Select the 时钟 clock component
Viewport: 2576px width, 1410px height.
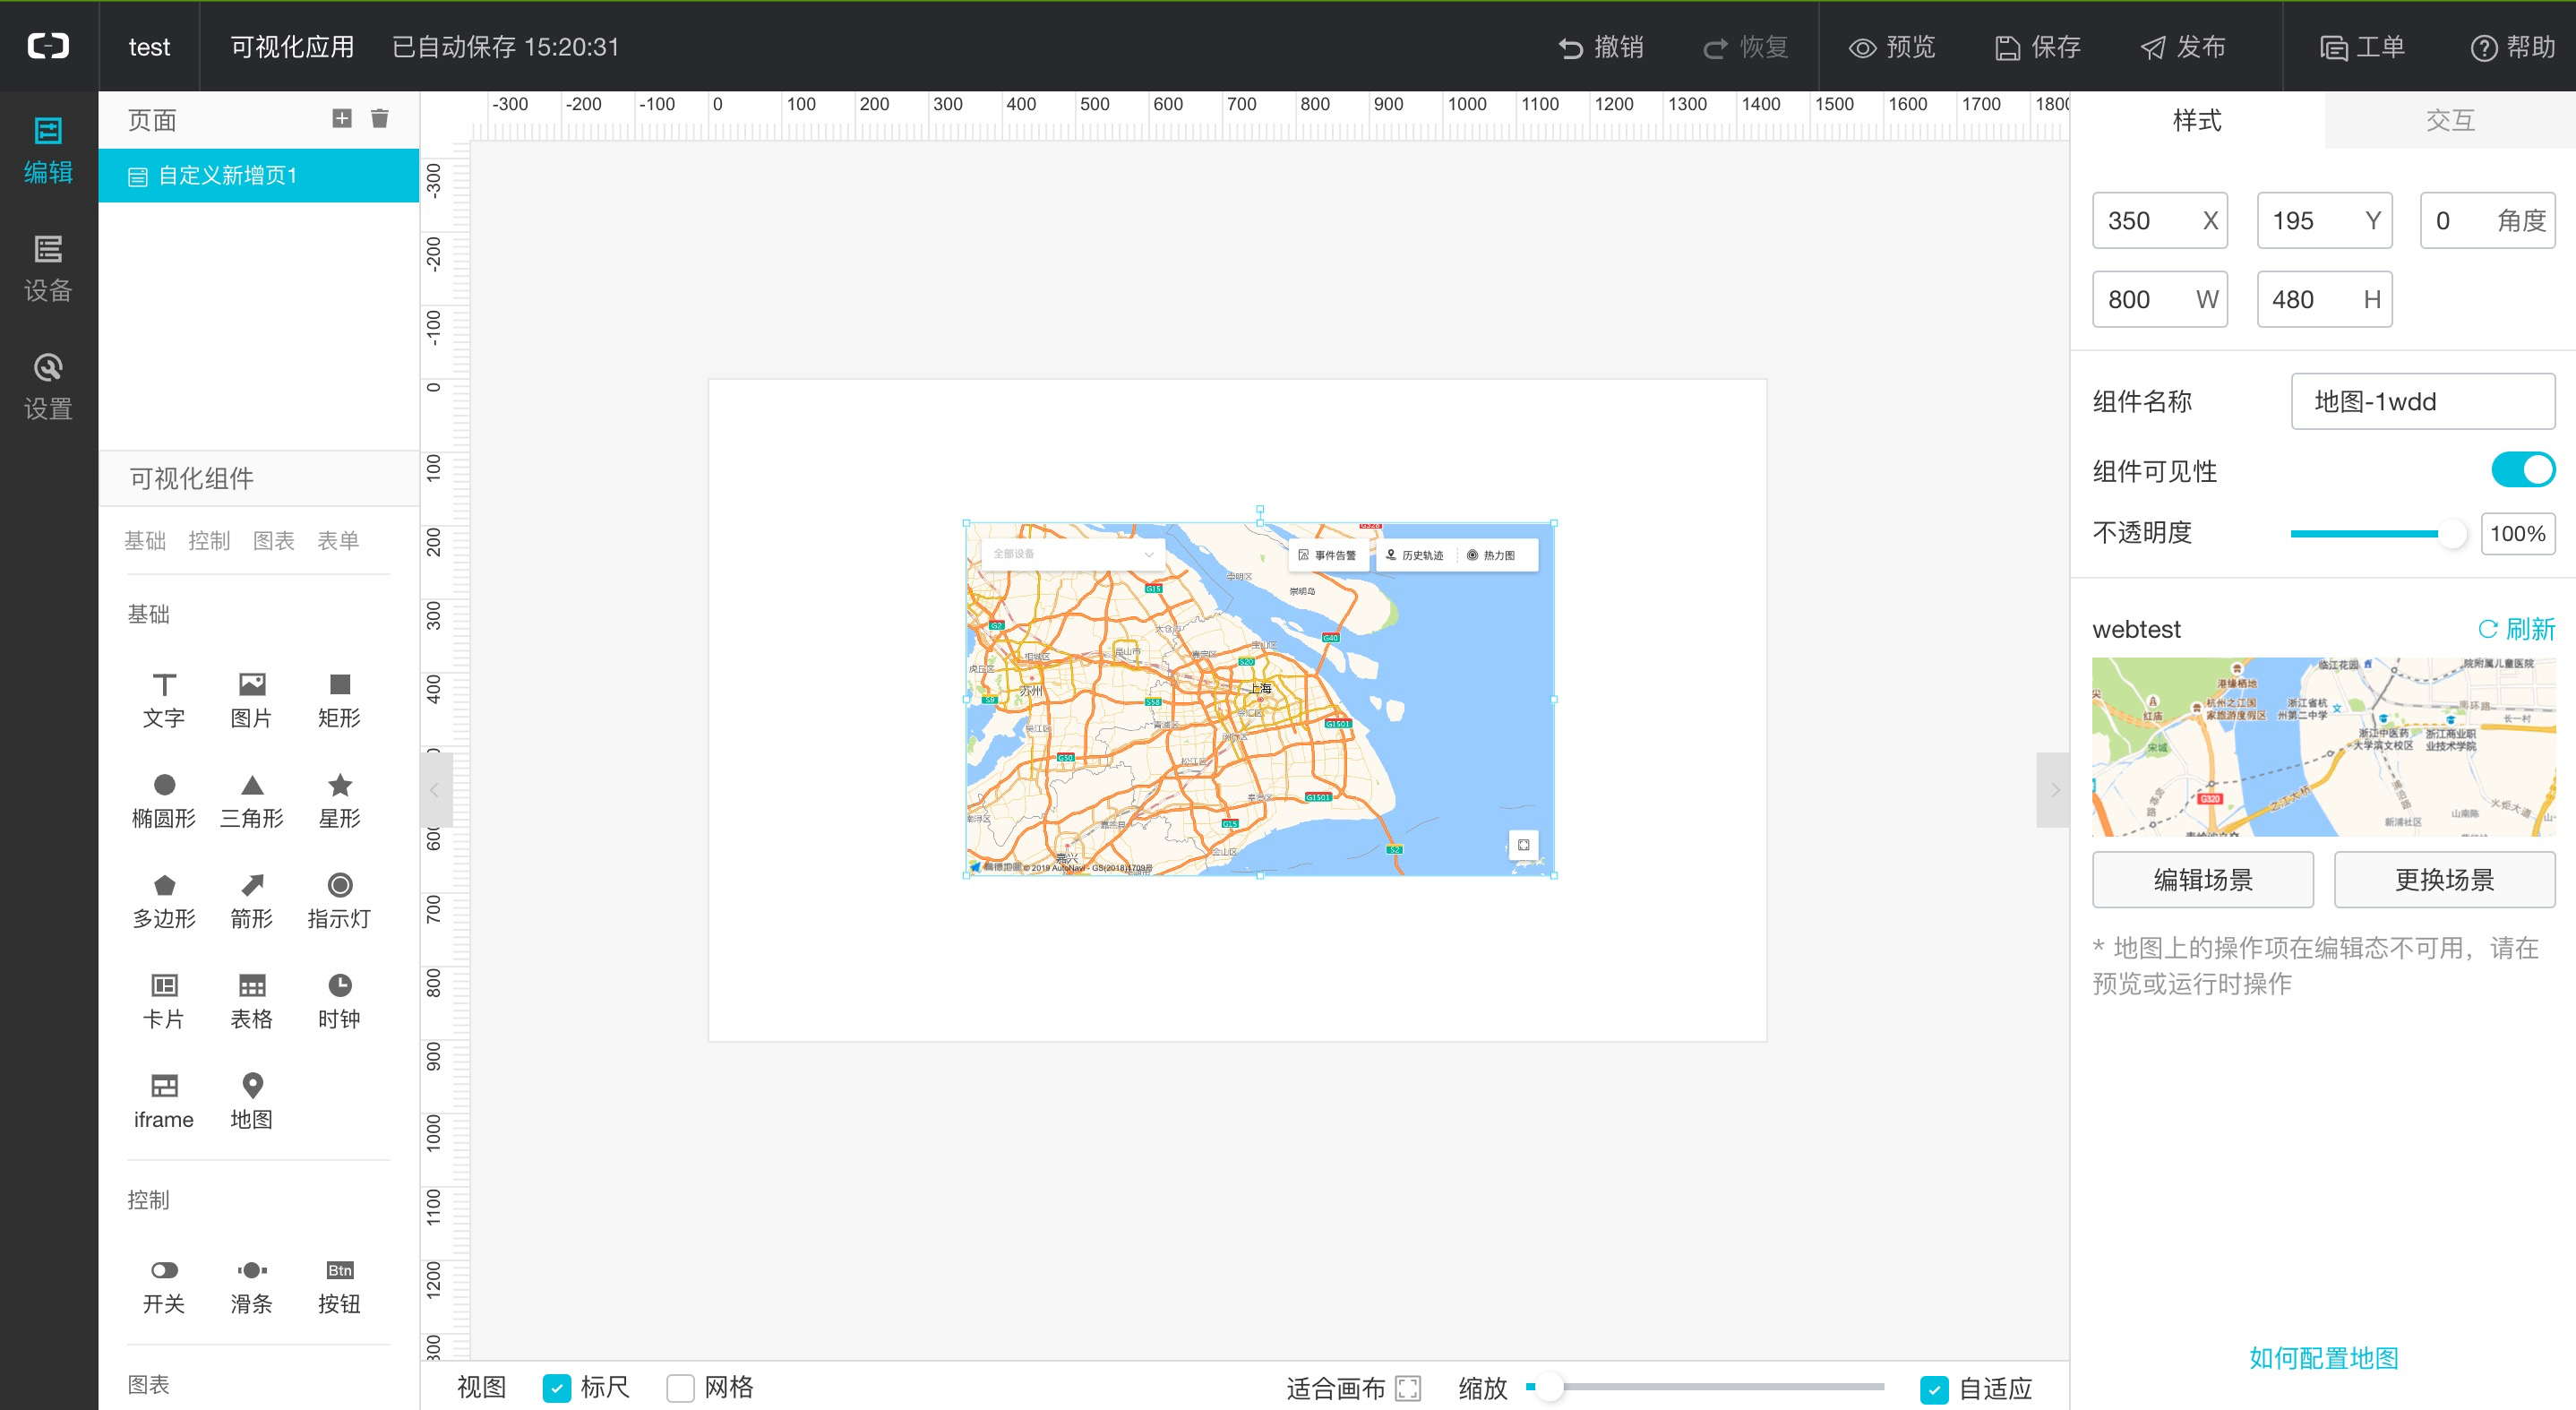pyautogui.click(x=340, y=1001)
